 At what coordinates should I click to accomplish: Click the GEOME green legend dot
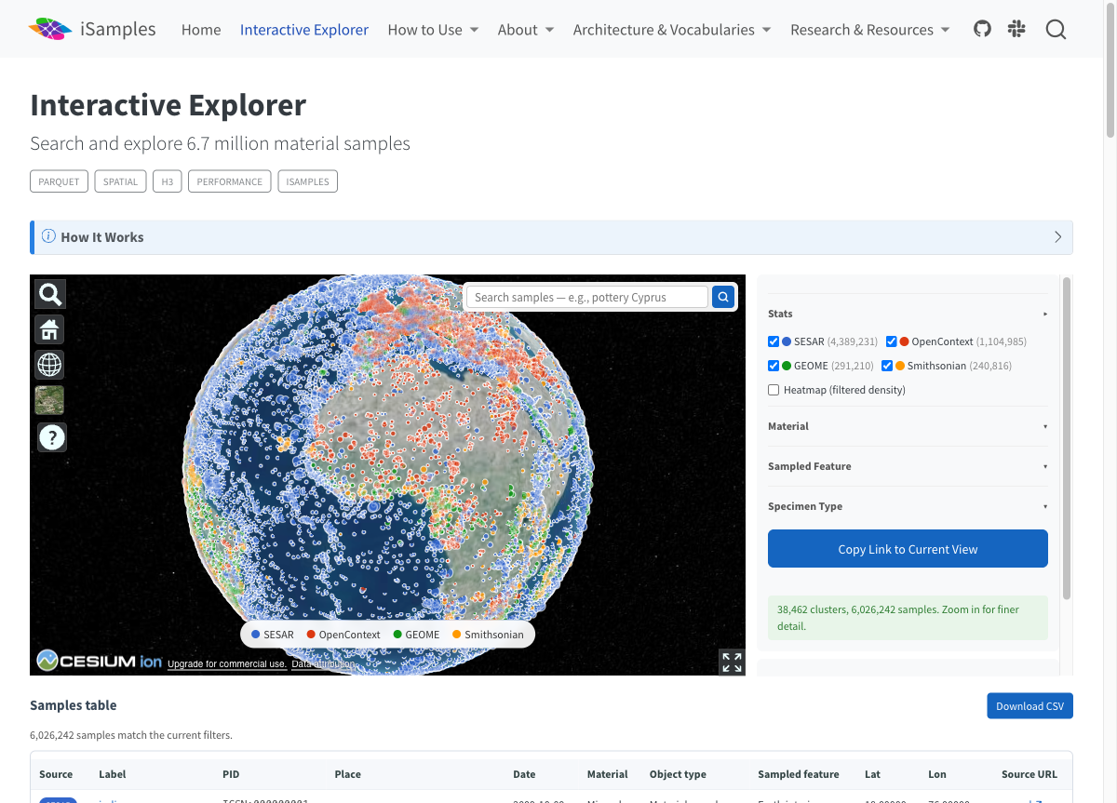tap(397, 635)
